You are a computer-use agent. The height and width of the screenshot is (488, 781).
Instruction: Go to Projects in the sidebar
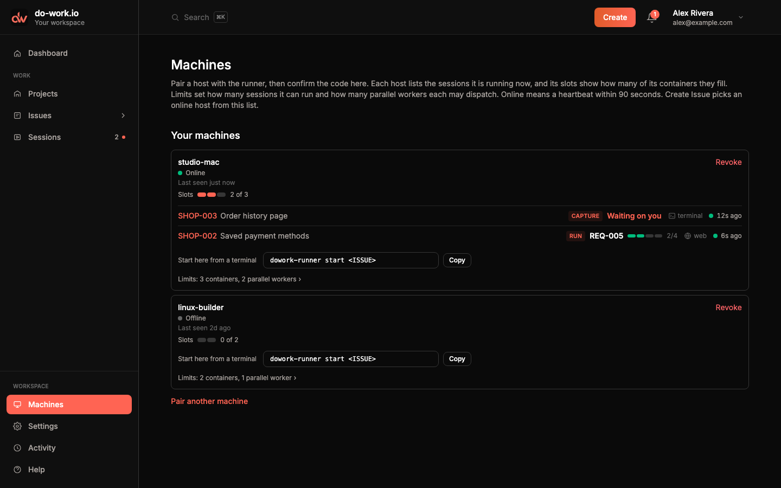(x=69, y=94)
